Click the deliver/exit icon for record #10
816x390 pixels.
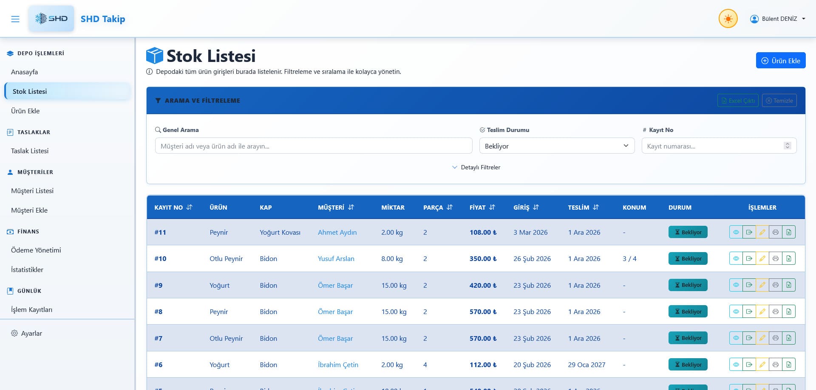(x=749, y=258)
